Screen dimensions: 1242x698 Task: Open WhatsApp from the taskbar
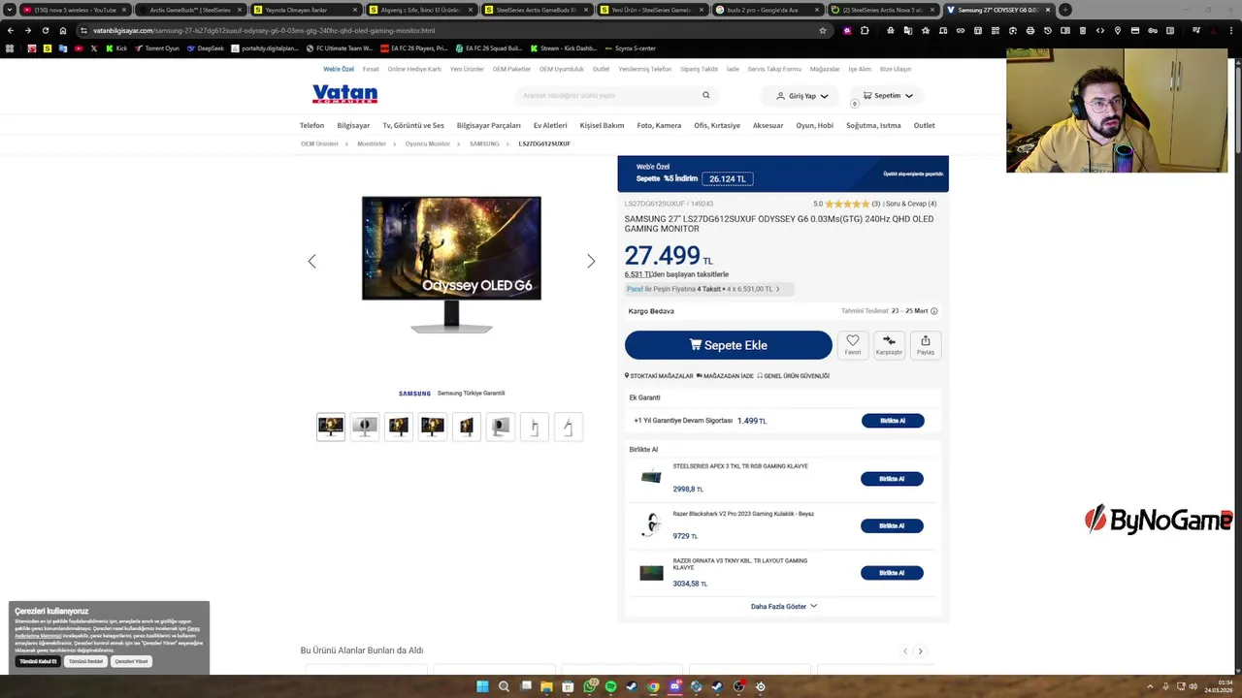589,686
